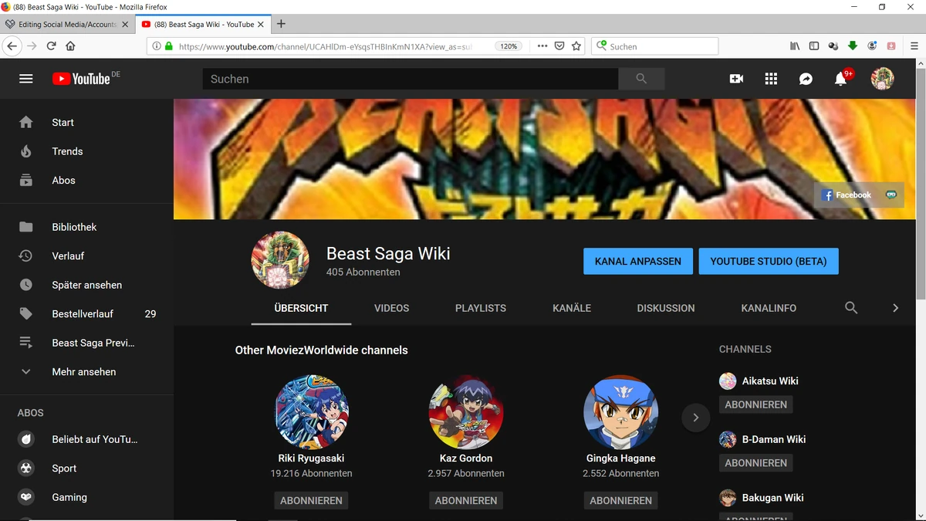Toggle the bookmark star
The image size is (926, 521).
(x=576, y=46)
